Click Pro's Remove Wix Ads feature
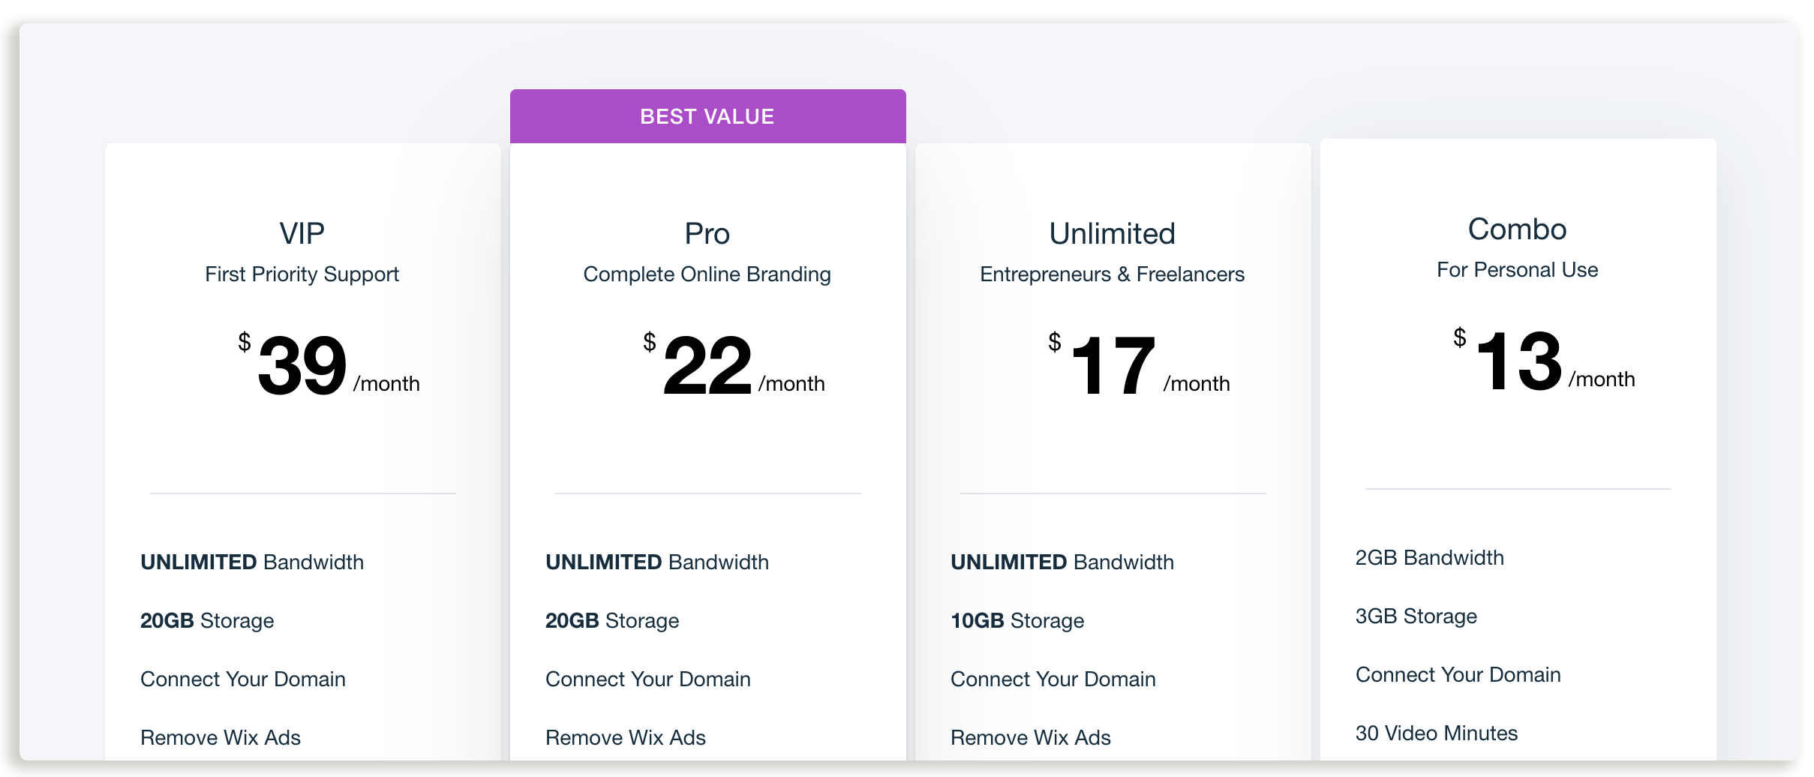 click(x=626, y=738)
